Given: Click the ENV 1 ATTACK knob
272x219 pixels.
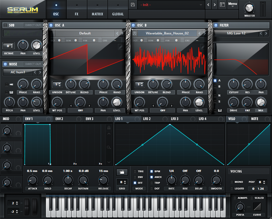Looking at the screenshot, I should click(33, 180).
